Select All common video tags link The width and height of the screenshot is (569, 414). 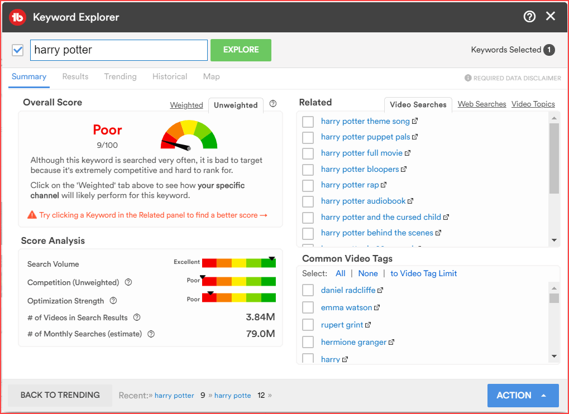click(x=341, y=273)
